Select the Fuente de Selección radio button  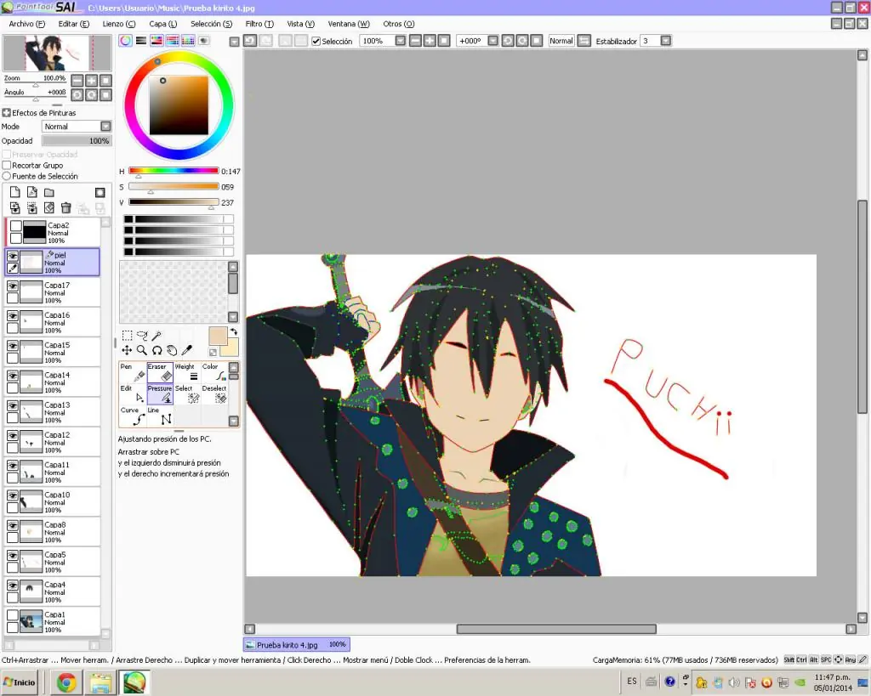(x=7, y=176)
